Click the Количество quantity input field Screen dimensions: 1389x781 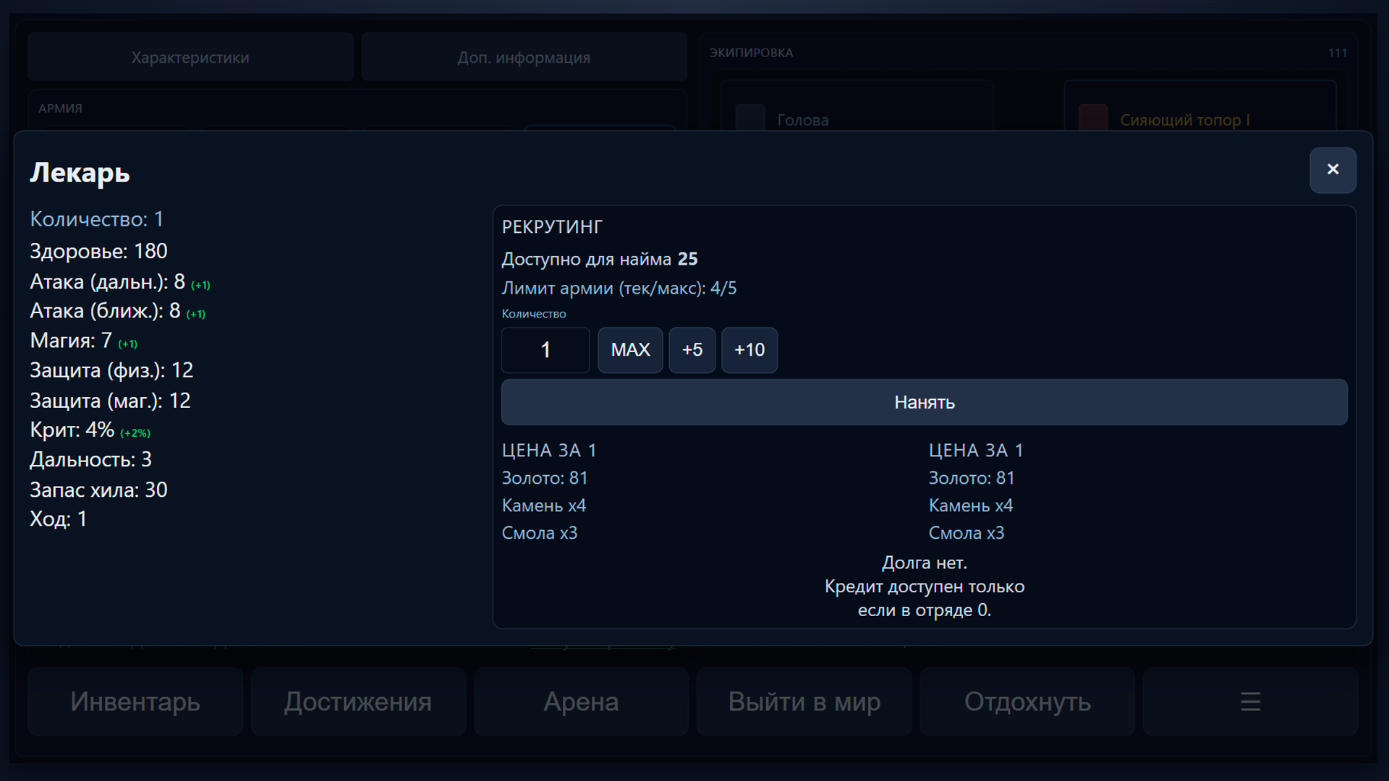point(545,350)
